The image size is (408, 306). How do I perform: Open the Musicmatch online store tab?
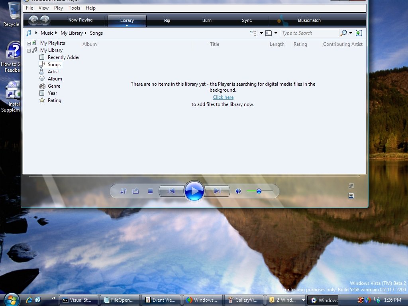pos(309,20)
